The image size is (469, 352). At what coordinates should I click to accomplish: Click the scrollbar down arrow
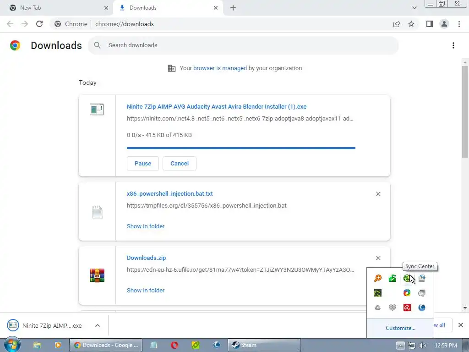click(x=465, y=308)
